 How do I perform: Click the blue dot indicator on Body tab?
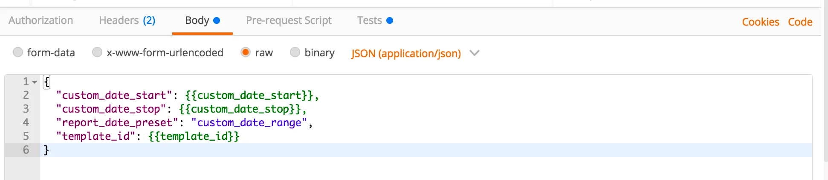point(217,20)
